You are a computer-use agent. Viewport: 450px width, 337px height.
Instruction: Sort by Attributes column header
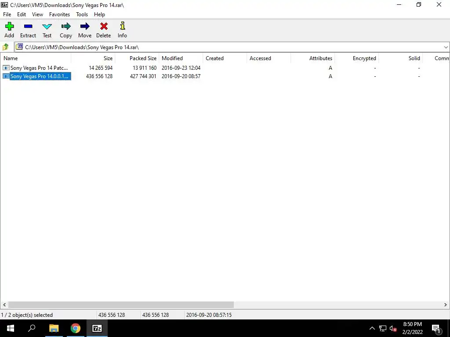312,58
